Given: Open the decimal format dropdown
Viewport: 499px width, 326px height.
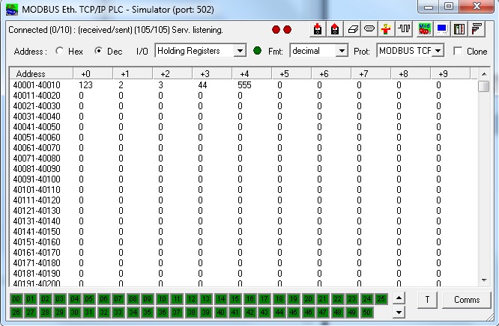Looking at the screenshot, I should 342,51.
